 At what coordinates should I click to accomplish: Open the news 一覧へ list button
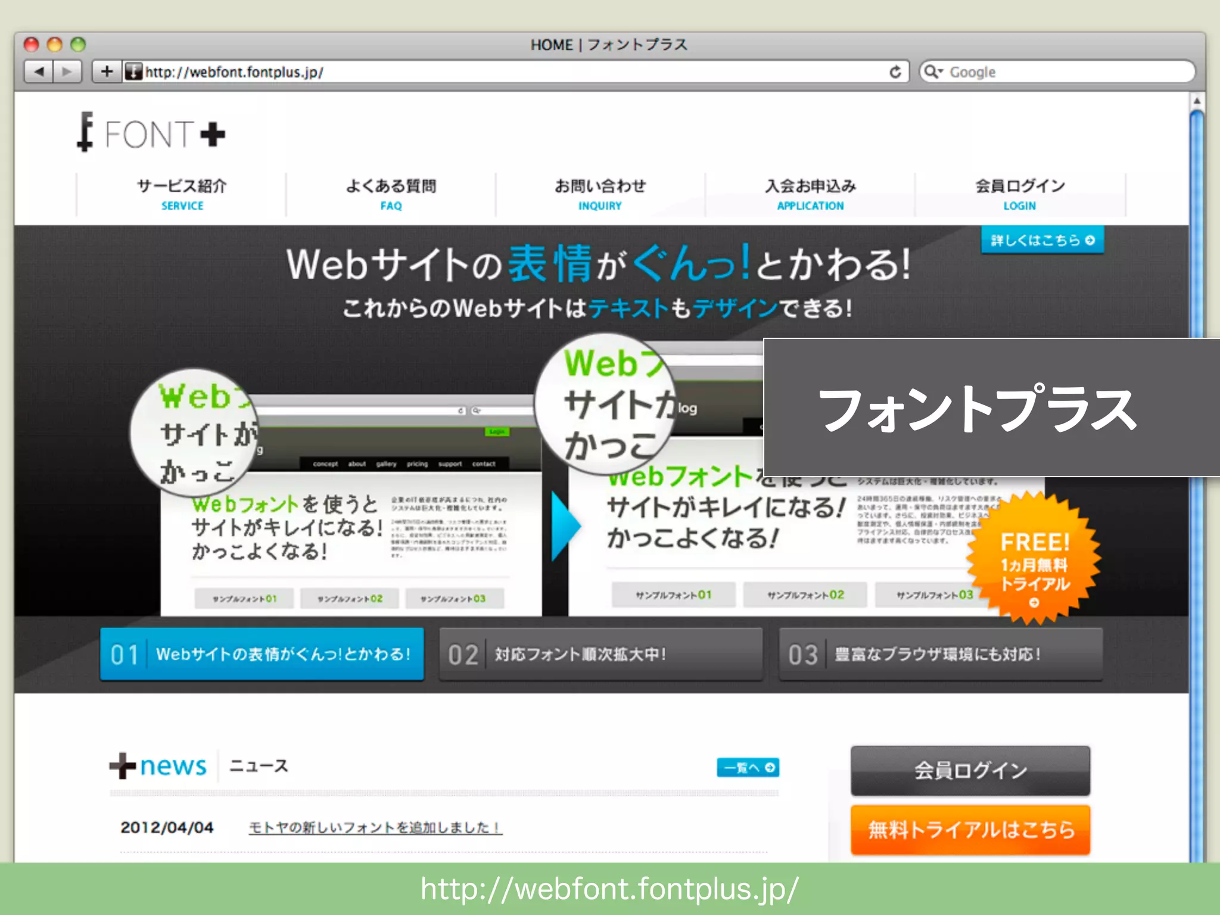tap(748, 767)
